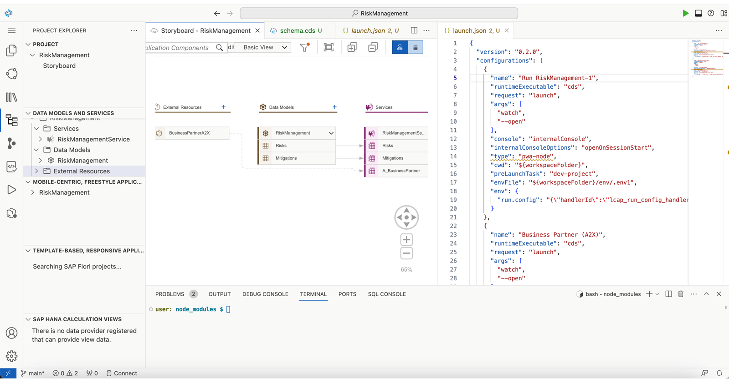Expand RiskManagement data model chevron in storyboard
Viewport: 729px width, 383px height.
click(x=331, y=133)
